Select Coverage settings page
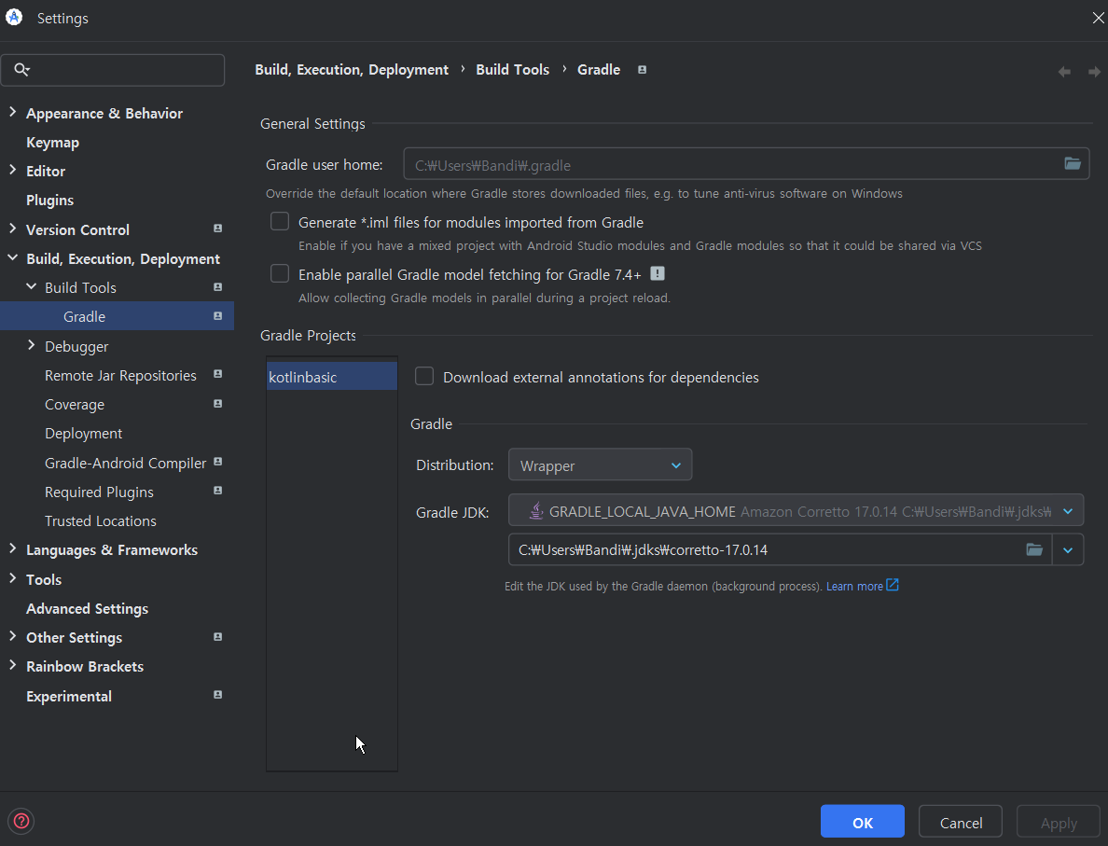The height and width of the screenshot is (846, 1108). 75,404
